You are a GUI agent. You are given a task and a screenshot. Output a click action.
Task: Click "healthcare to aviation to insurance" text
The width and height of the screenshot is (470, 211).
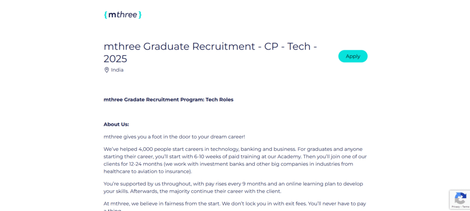[x=147, y=172]
